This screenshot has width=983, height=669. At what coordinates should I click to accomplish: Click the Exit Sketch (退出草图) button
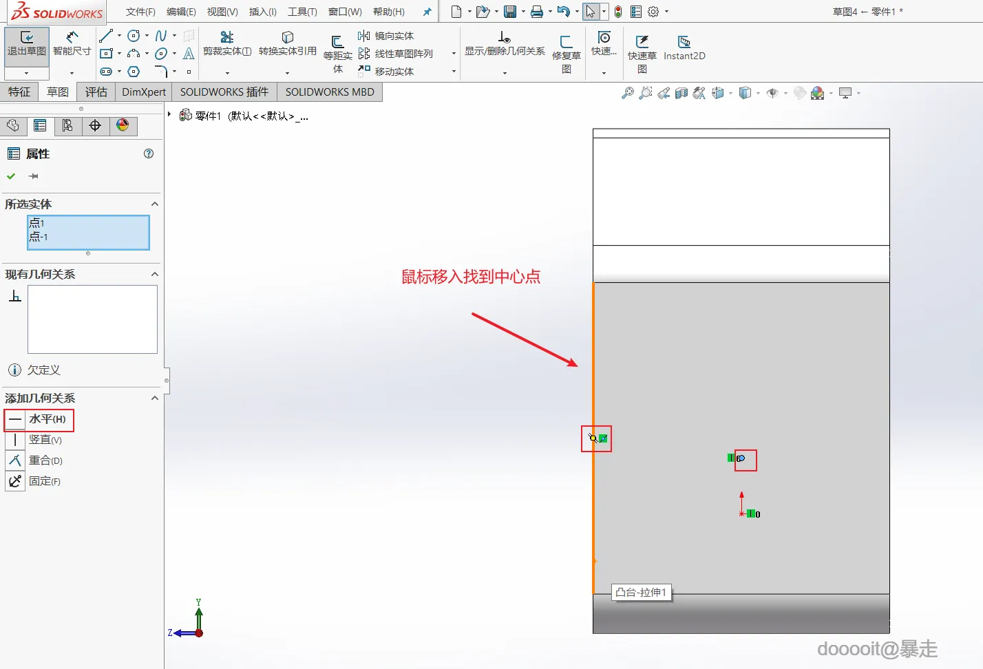click(27, 47)
